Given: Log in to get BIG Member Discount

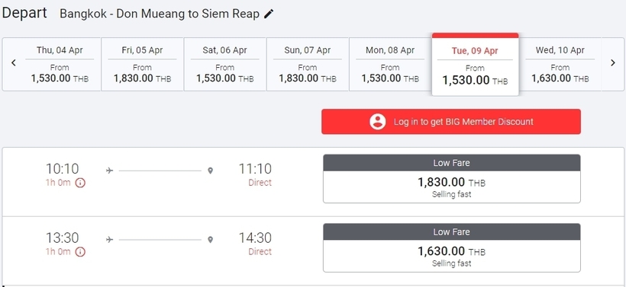Looking at the screenshot, I should tap(451, 122).
